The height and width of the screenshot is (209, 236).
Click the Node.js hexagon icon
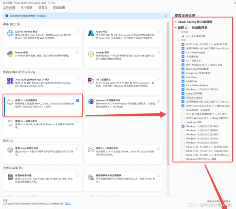point(91,54)
